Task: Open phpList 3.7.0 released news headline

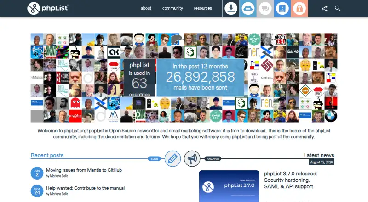Action: pos(291,180)
